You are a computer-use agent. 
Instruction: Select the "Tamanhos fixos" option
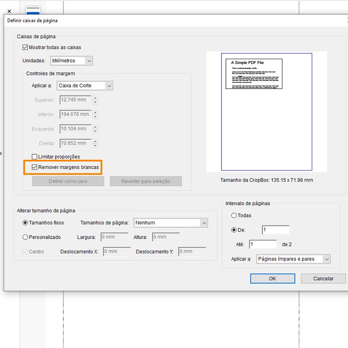[25, 223]
